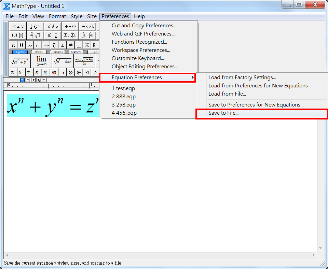Select the left-justified tab stop
Image resolution: width=328 pixels, height=269 pixels.
pyautogui.click(x=23, y=80)
